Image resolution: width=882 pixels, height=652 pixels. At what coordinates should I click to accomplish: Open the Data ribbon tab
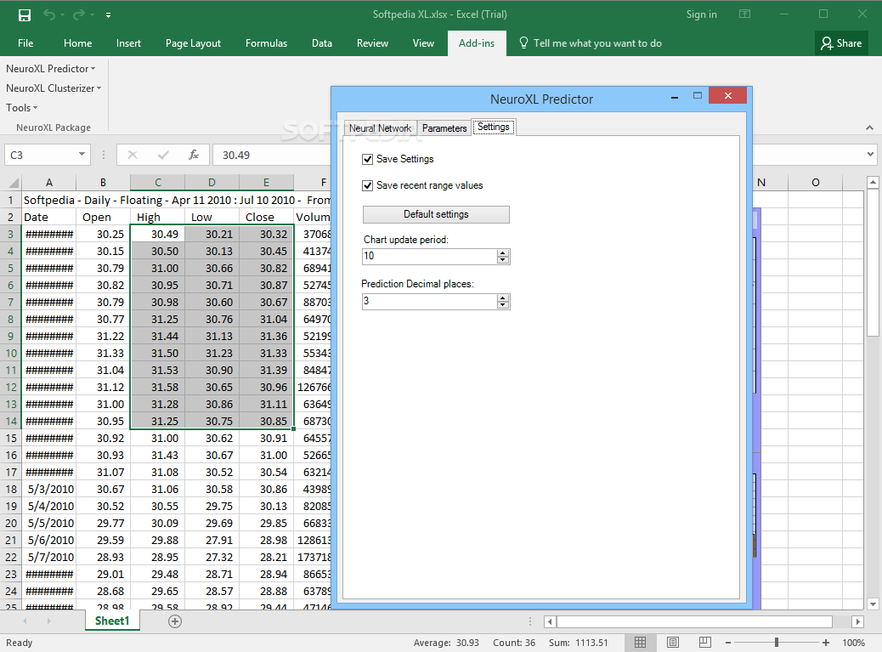pyautogui.click(x=322, y=43)
